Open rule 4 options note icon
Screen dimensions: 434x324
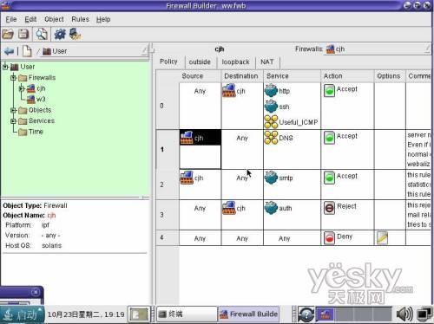[x=382, y=237]
